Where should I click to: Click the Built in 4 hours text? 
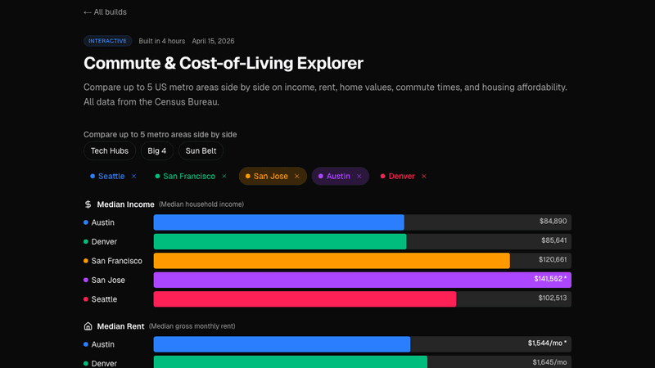161,41
